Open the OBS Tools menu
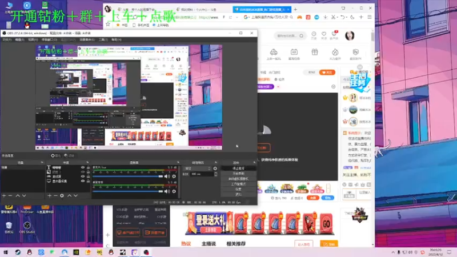Viewport: 457px width, 257px height. (x=103, y=39)
